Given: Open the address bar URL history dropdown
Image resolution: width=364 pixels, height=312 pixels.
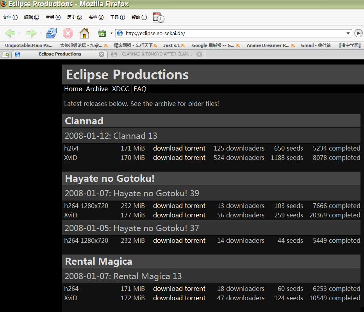Looking at the screenshot, I should [x=348, y=33].
